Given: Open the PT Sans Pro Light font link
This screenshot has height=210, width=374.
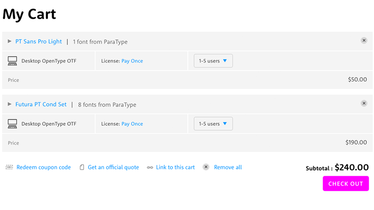Looking at the screenshot, I should click(x=39, y=42).
